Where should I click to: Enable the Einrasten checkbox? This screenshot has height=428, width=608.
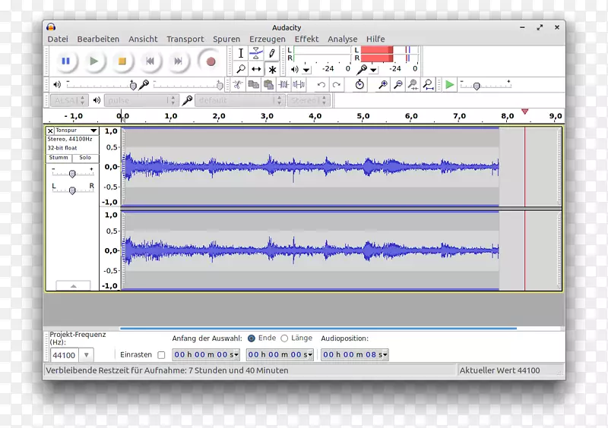[161, 355]
